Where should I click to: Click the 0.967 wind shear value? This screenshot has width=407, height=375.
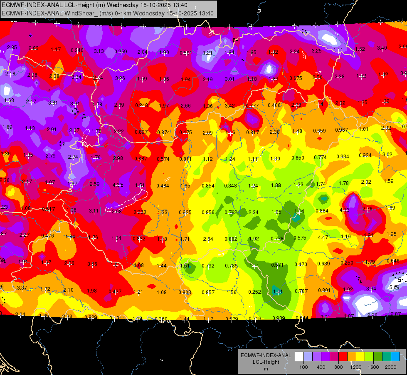tap(342, 130)
